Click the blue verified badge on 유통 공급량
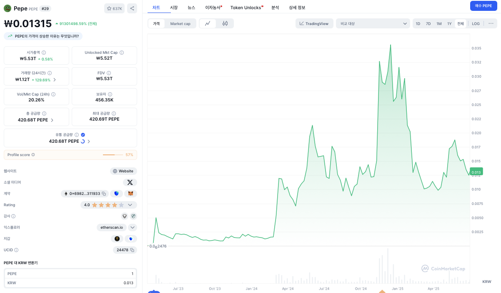This screenshot has width=501, height=293. click(83, 135)
